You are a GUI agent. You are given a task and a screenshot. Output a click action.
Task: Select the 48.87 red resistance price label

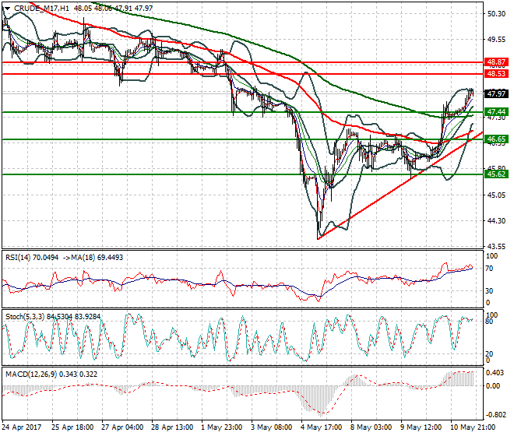coord(496,62)
